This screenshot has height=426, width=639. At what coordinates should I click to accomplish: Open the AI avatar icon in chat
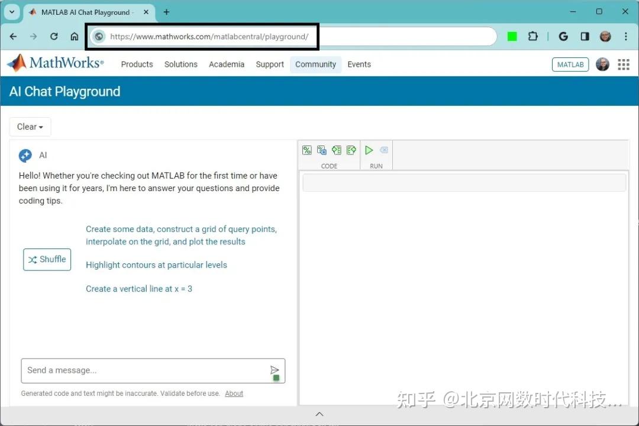(25, 155)
